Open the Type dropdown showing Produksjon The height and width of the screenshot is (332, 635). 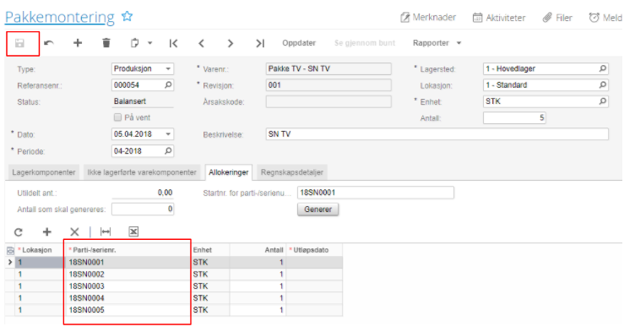(x=143, y=68)
